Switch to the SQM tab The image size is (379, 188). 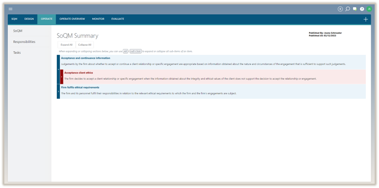[x=14, y=19]
